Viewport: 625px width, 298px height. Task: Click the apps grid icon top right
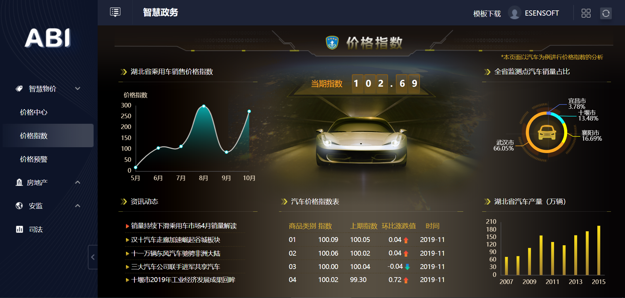586,13
